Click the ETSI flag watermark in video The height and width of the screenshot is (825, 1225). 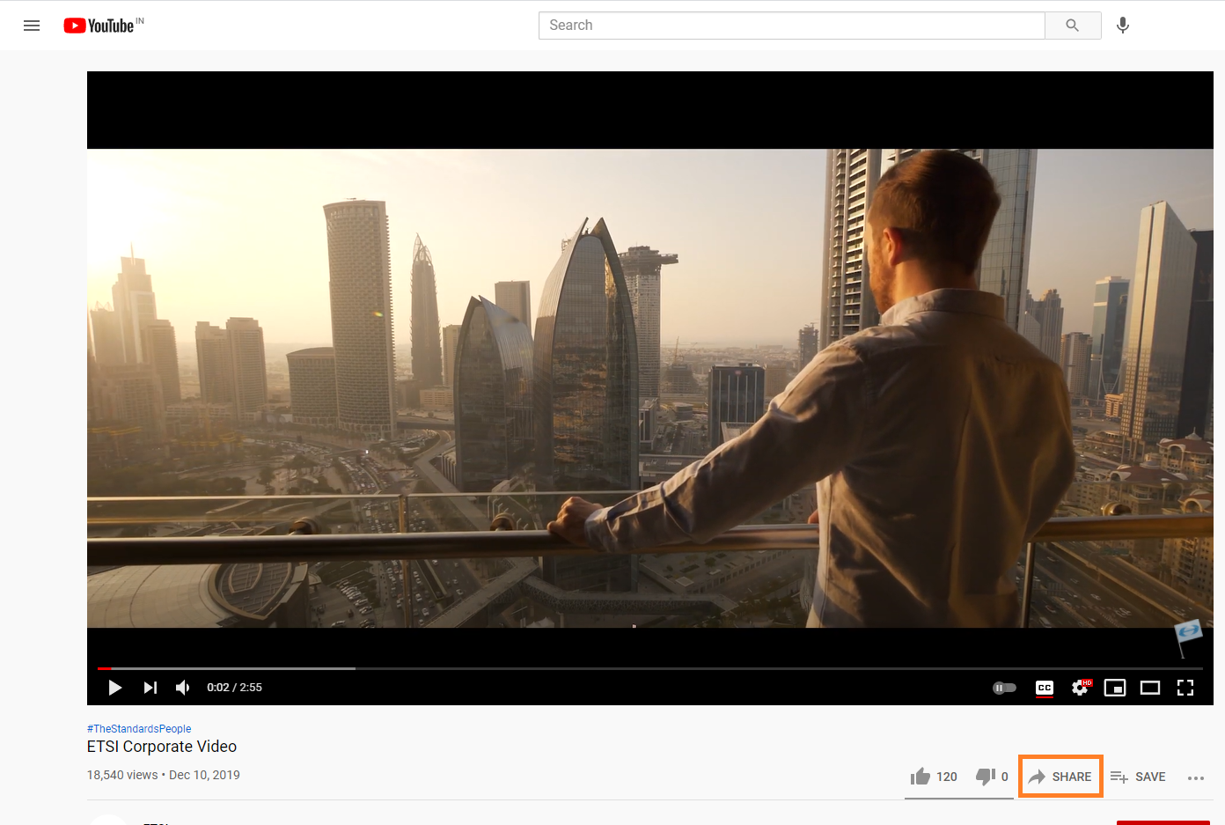[1188, 637]
